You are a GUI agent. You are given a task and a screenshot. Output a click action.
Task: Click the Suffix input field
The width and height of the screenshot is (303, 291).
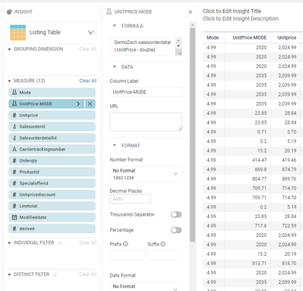[165, 255]
